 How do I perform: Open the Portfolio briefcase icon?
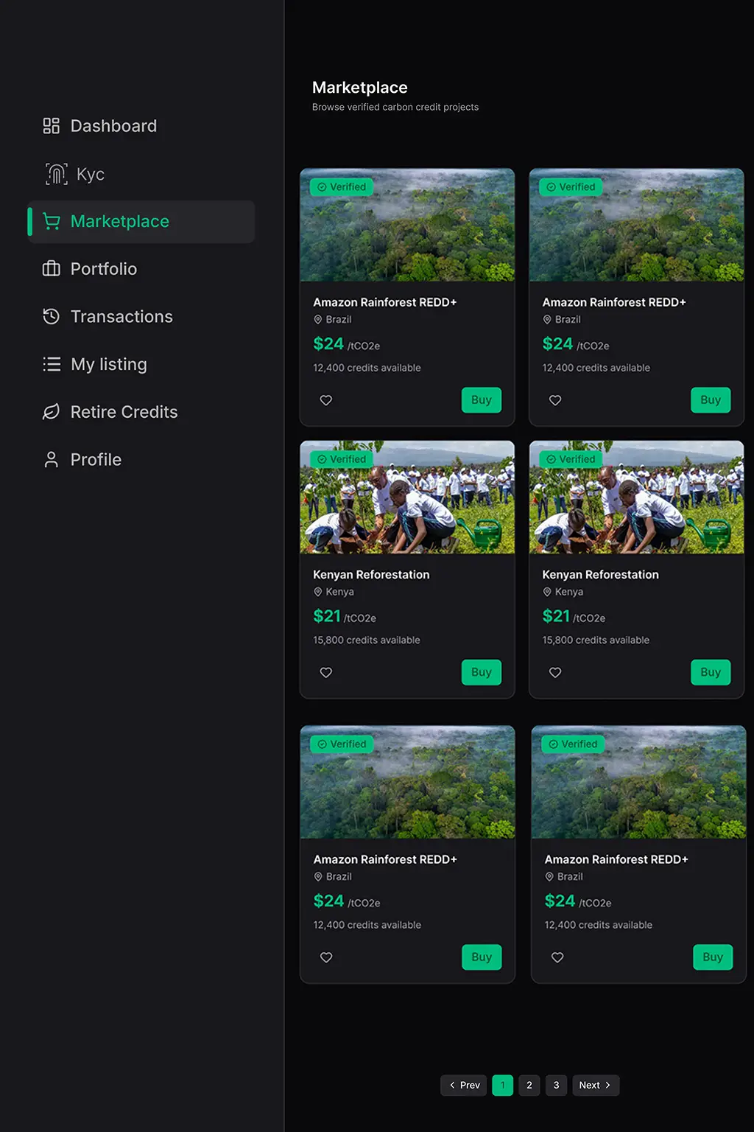pos(51,269)
